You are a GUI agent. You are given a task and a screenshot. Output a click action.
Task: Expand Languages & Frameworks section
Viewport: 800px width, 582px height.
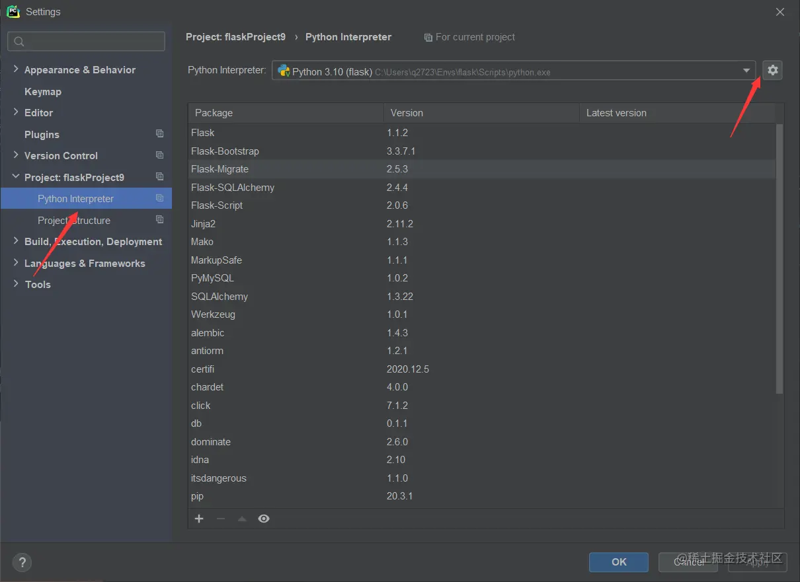(16, 263)
